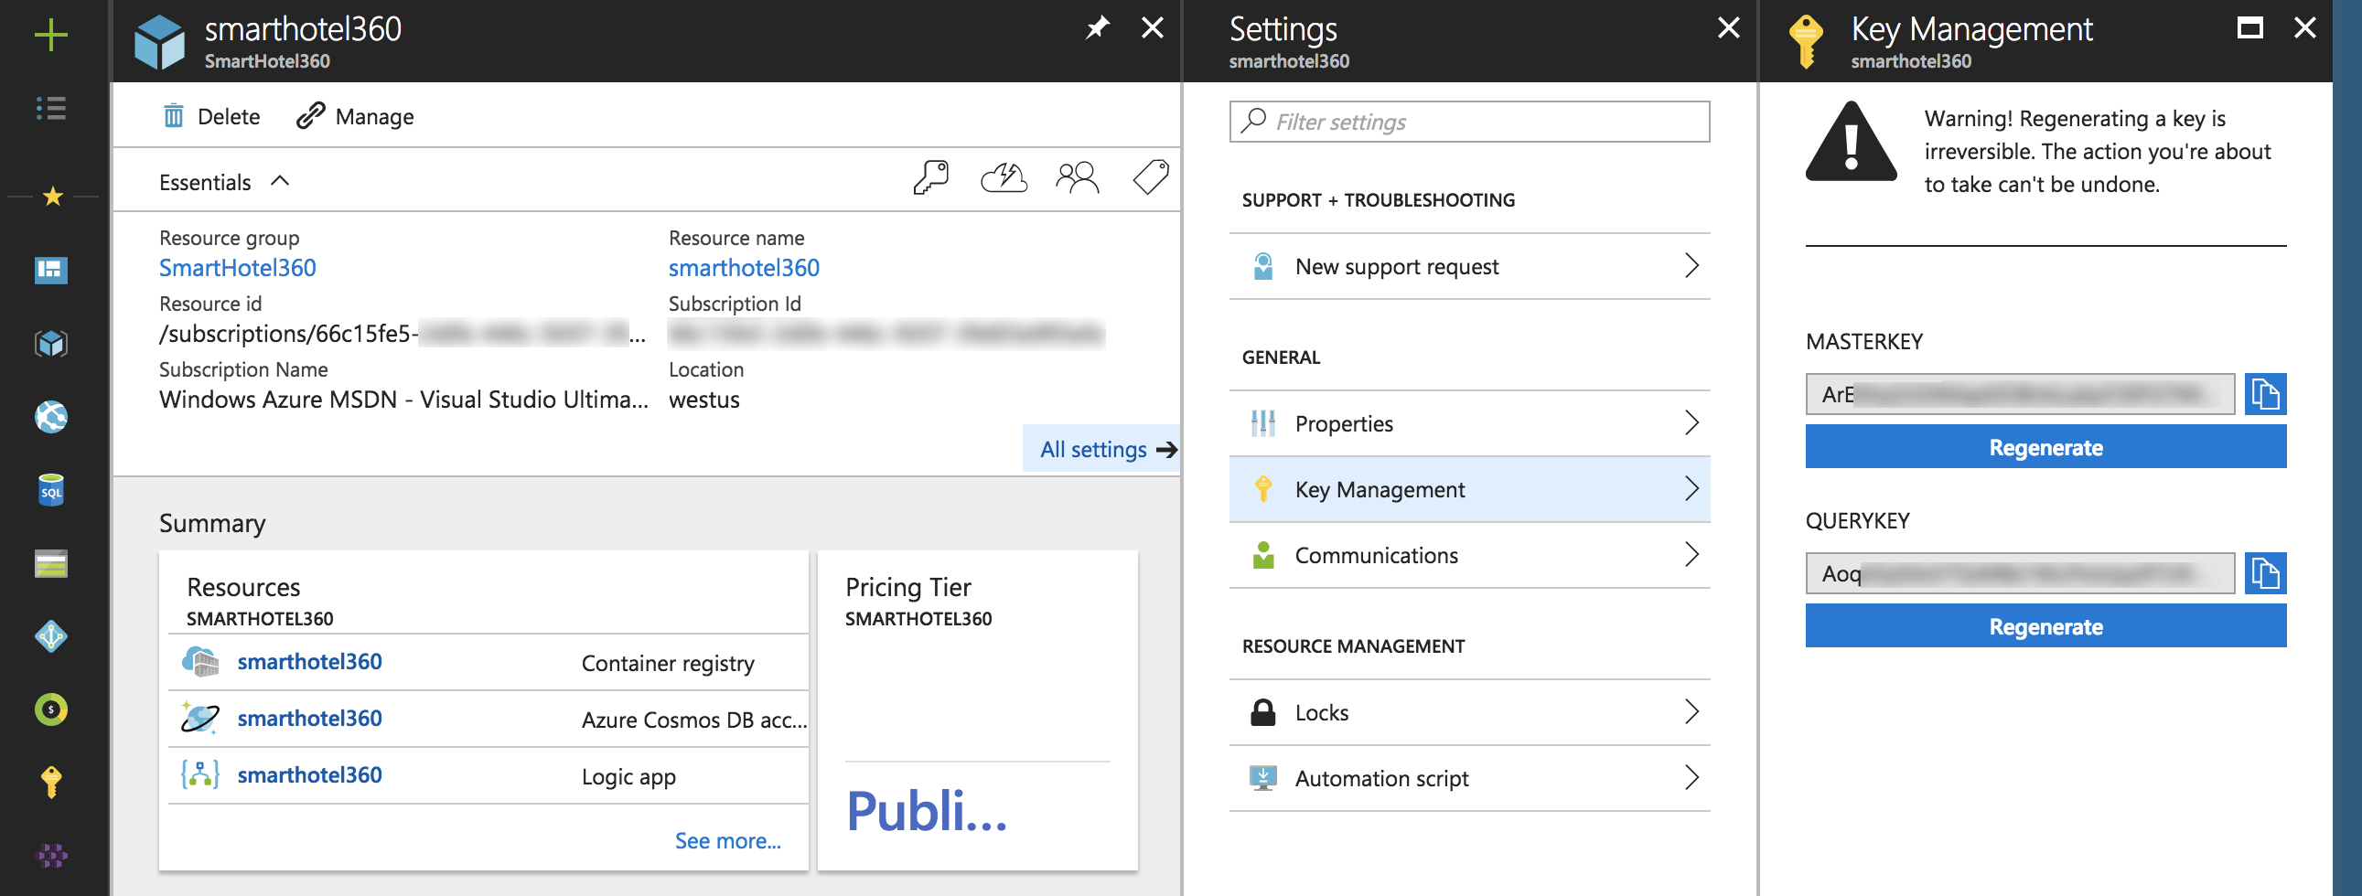2362x896 pixels.
Task: Open the SQL databases sidebar icon
Action: pyautogui.click(x=50, y=490)
